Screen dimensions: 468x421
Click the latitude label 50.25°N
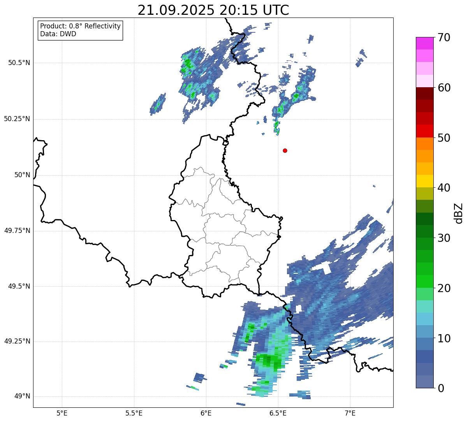(17, 119)
